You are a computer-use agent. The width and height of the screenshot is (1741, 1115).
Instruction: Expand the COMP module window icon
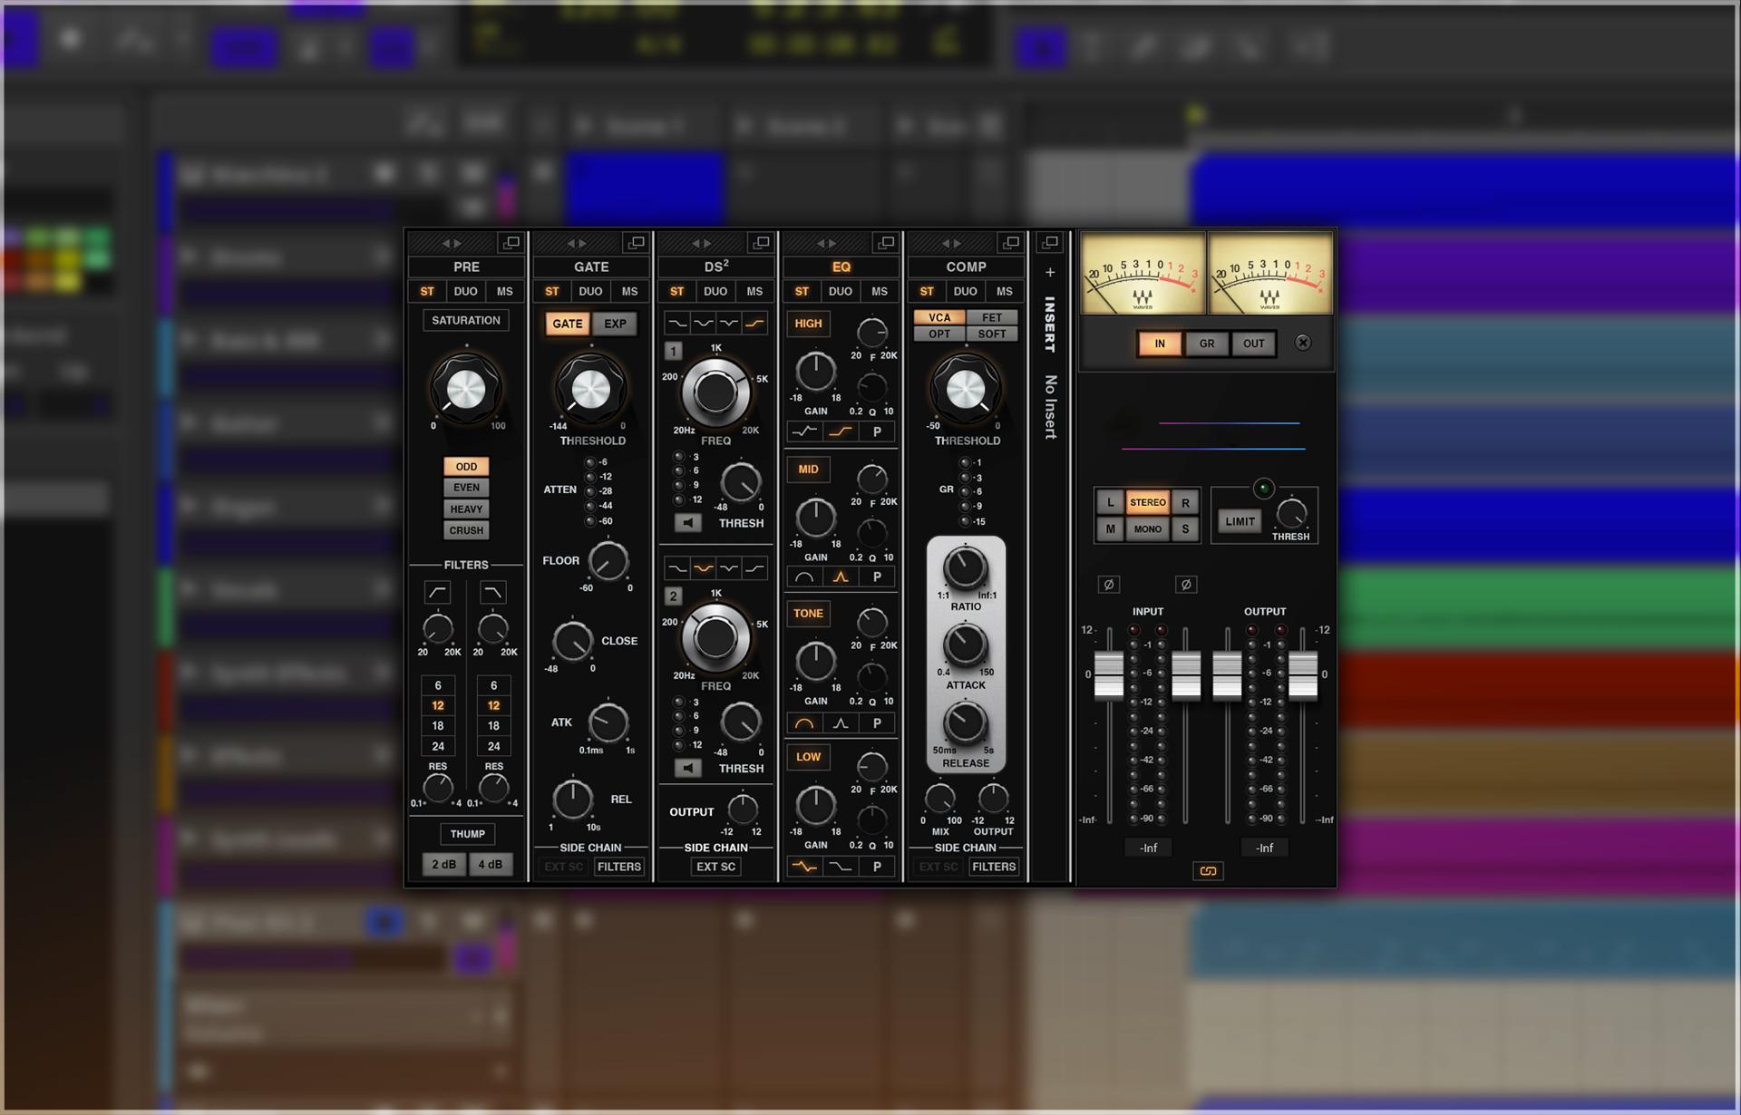pos(1011,243)
